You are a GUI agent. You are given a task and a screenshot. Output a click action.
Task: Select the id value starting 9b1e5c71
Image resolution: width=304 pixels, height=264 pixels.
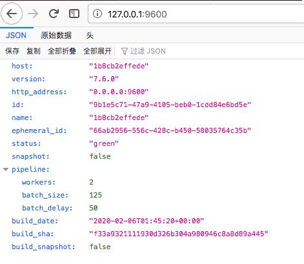(170, 105)
